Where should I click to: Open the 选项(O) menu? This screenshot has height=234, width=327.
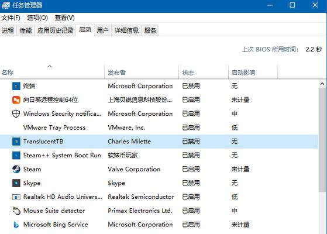37,18
